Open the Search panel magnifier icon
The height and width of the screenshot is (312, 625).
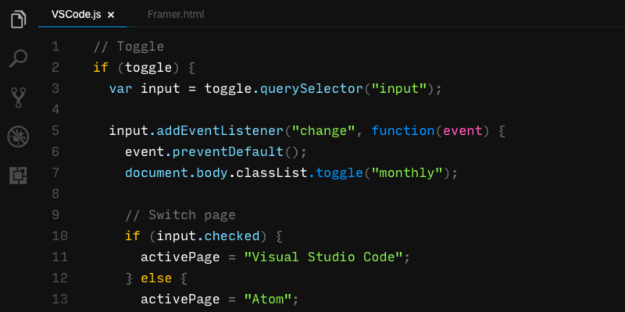click(x=18, y=58)
